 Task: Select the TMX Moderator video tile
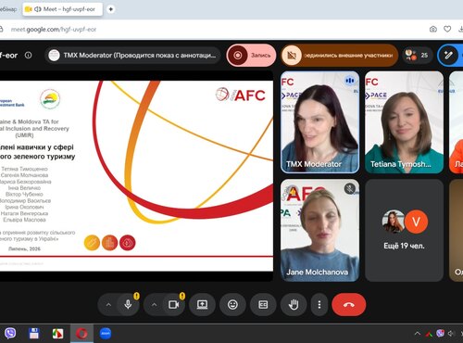[319, 122]
